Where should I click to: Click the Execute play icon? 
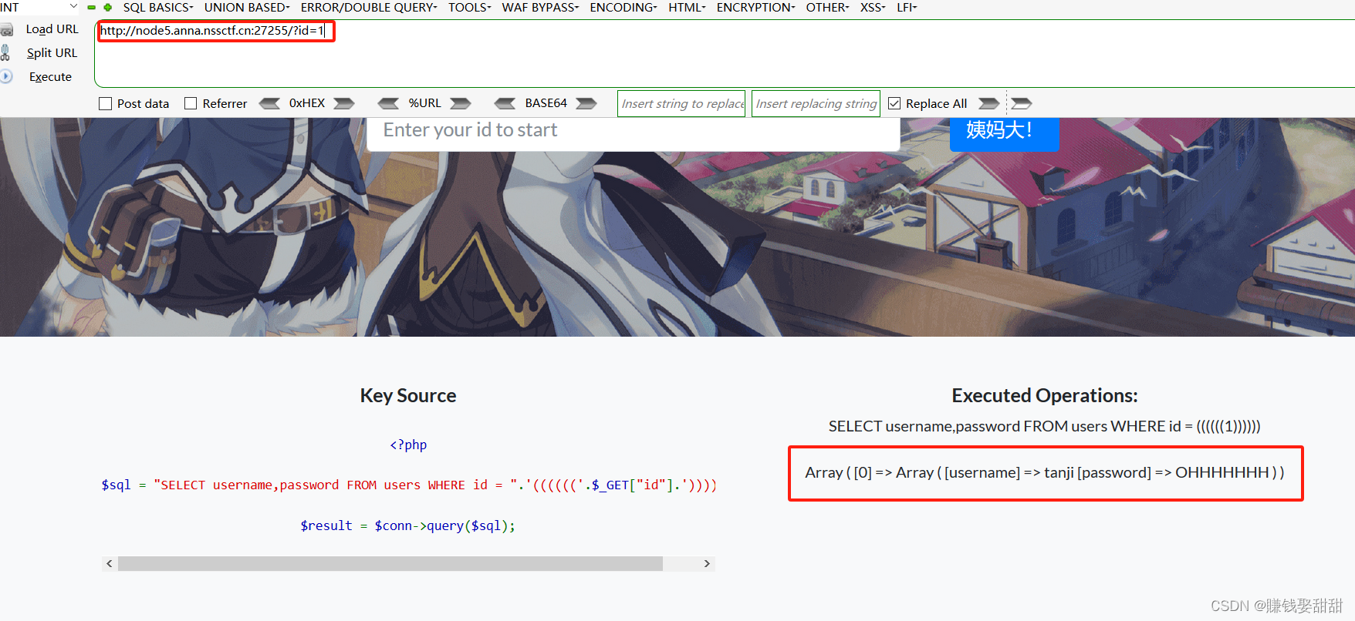pos(6,76)
